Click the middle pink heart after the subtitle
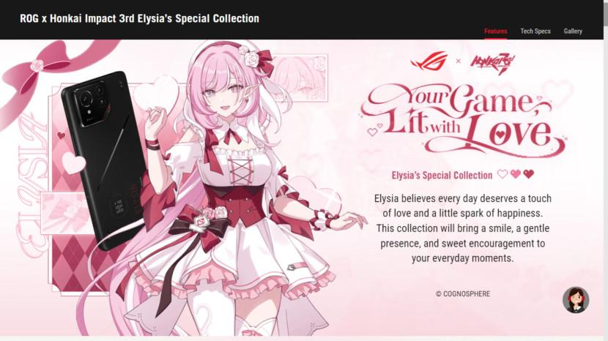 [x=515, y=174]
